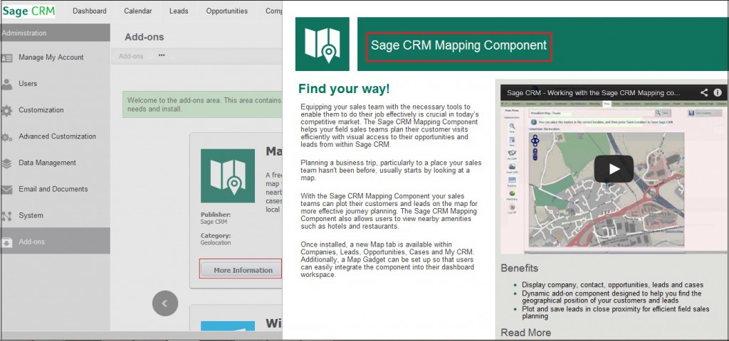Click the paragraph starting Once installed
Image resolution: width=729 pixels, height=341 pixels.
pyautogui.click(x=387, y=260)
